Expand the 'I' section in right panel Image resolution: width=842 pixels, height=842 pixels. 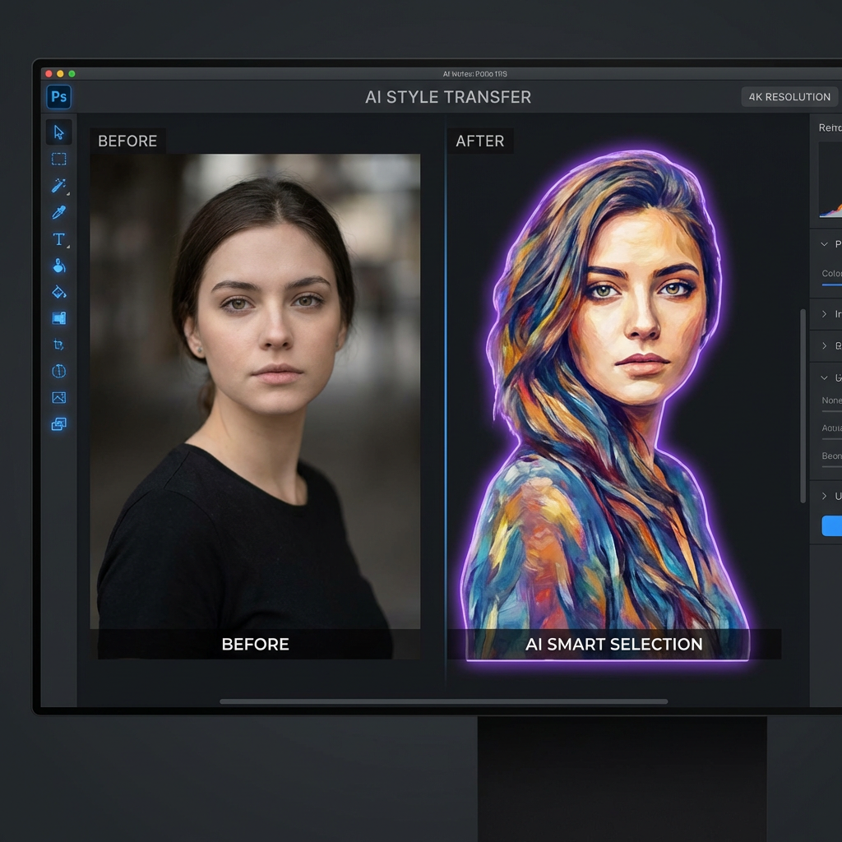[824, 314]
